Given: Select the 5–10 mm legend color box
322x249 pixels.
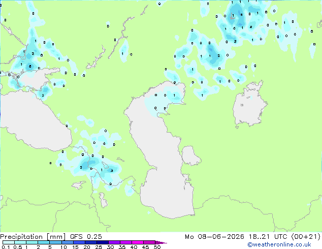Looking at the screenshot, I should point(55,242).
